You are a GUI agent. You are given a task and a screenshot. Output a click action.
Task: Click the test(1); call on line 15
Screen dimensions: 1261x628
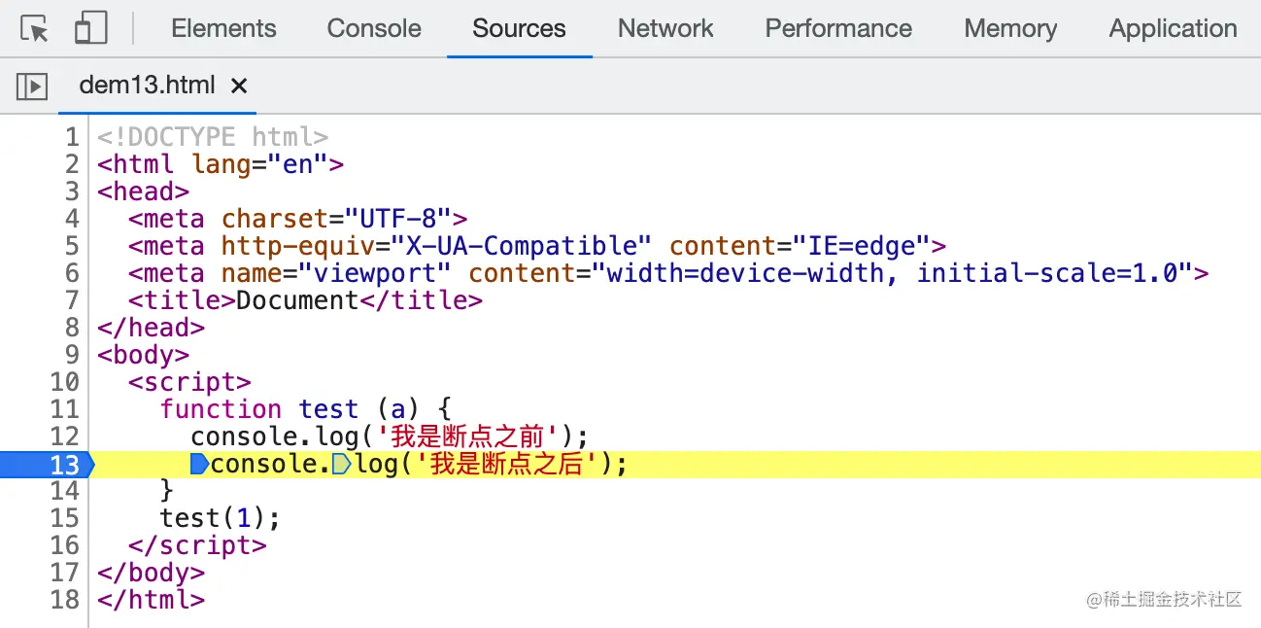(221, 517)
